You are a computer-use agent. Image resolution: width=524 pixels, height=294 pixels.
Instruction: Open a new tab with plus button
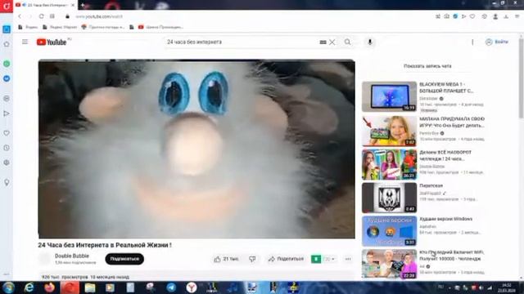click(83, 5)
